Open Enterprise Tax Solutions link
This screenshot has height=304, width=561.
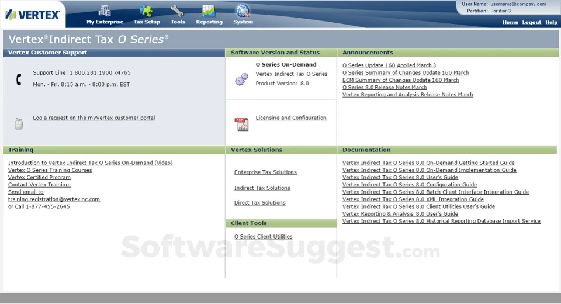click(265, 172)
